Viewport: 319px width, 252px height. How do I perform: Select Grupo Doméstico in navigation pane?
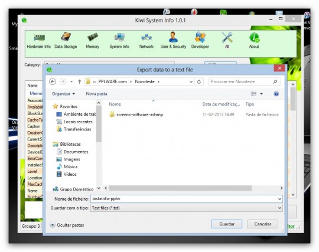[73, 189]
